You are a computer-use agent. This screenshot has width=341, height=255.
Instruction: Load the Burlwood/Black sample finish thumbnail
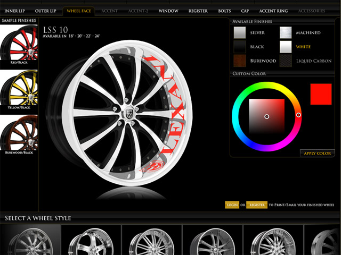coord(19,132)
